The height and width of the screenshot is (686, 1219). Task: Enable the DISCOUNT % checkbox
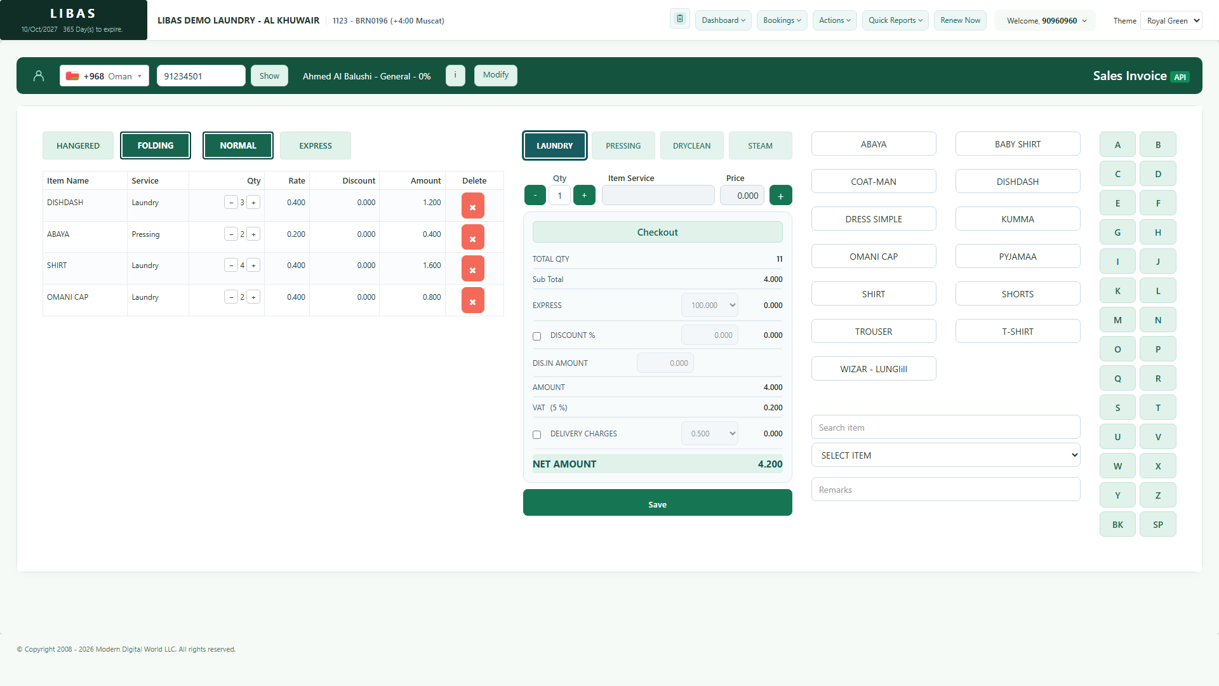537,336
